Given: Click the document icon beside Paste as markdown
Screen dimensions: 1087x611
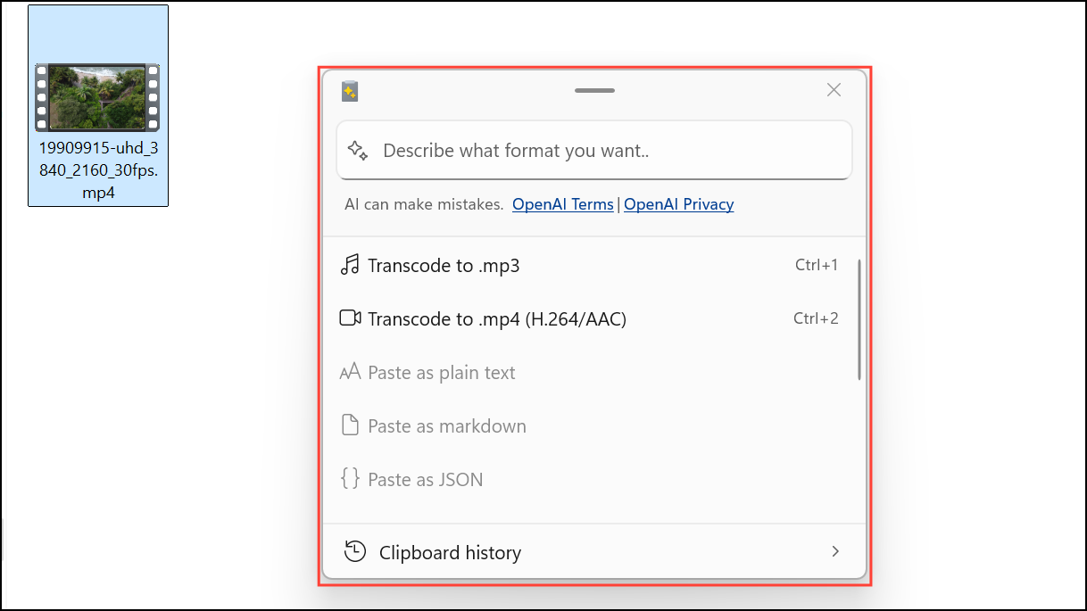Looking at the screenshot, I should 351,425.
